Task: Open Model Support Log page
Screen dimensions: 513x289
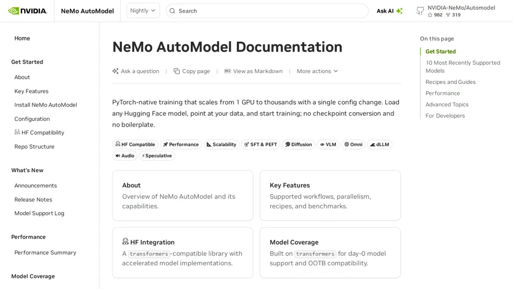Action: tap(39, 213)
